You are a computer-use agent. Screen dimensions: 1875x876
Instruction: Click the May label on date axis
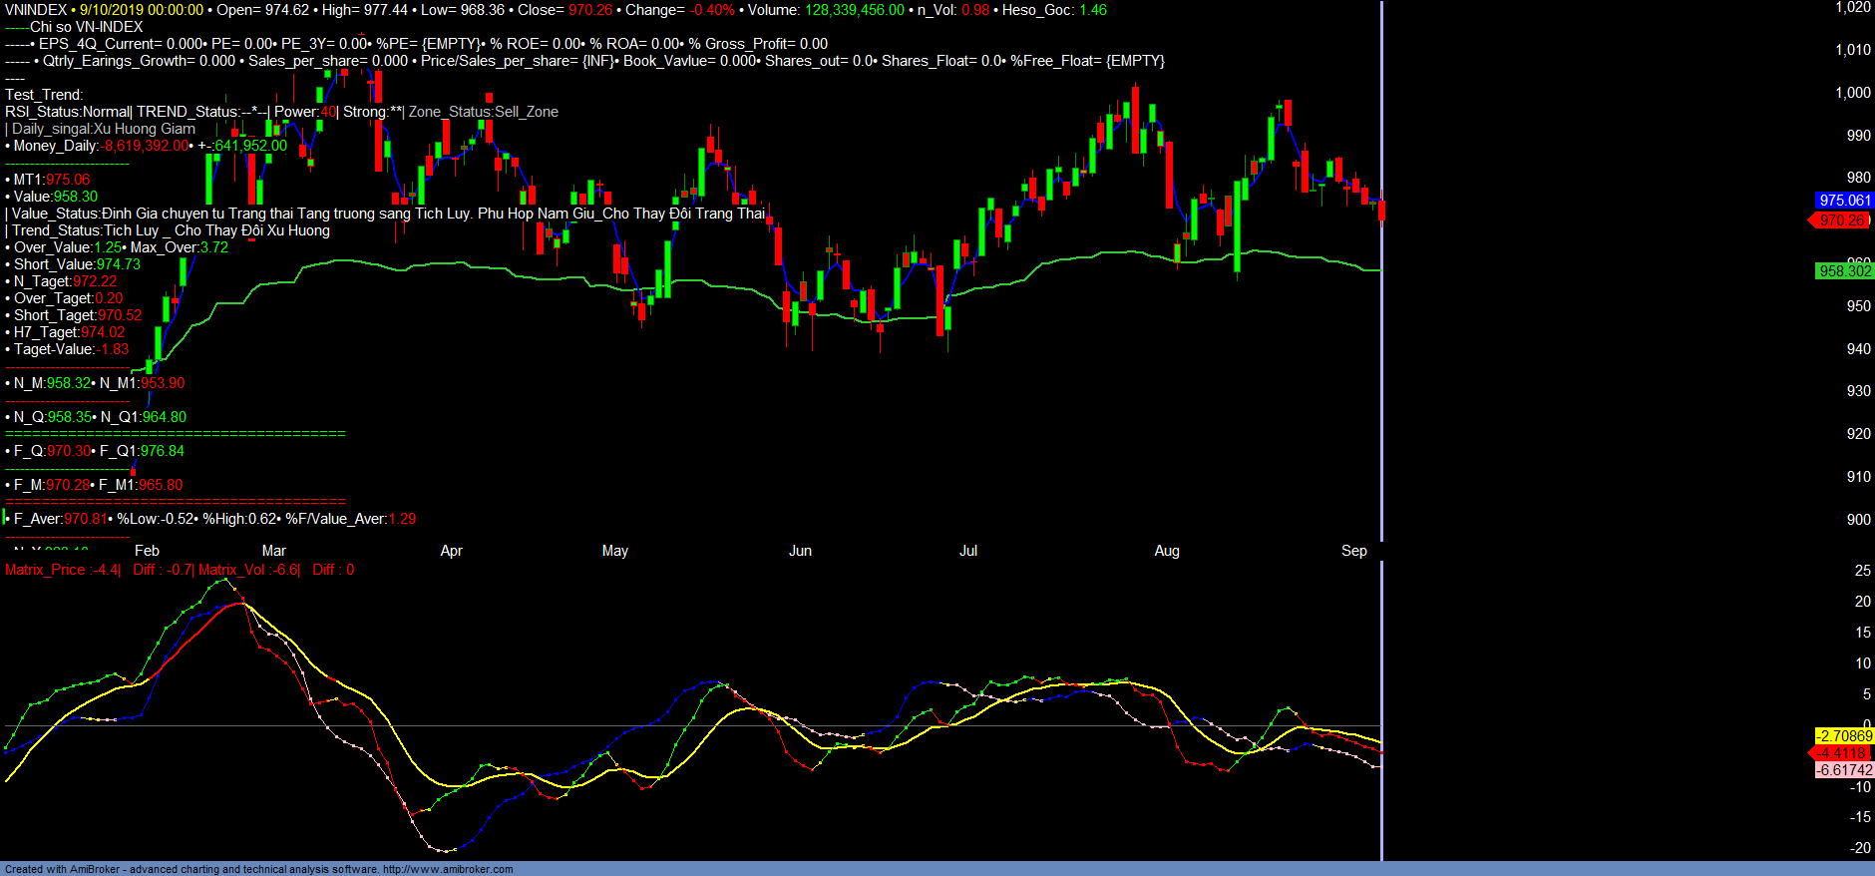tap(615, 551)
